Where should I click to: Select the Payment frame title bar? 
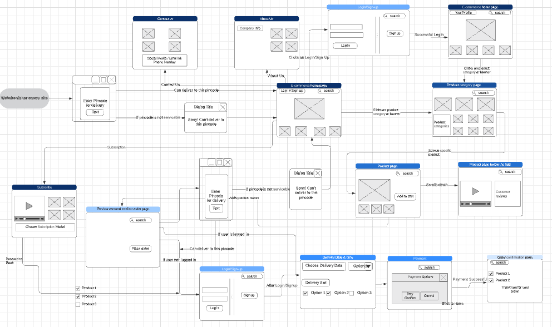click(420, 259)
